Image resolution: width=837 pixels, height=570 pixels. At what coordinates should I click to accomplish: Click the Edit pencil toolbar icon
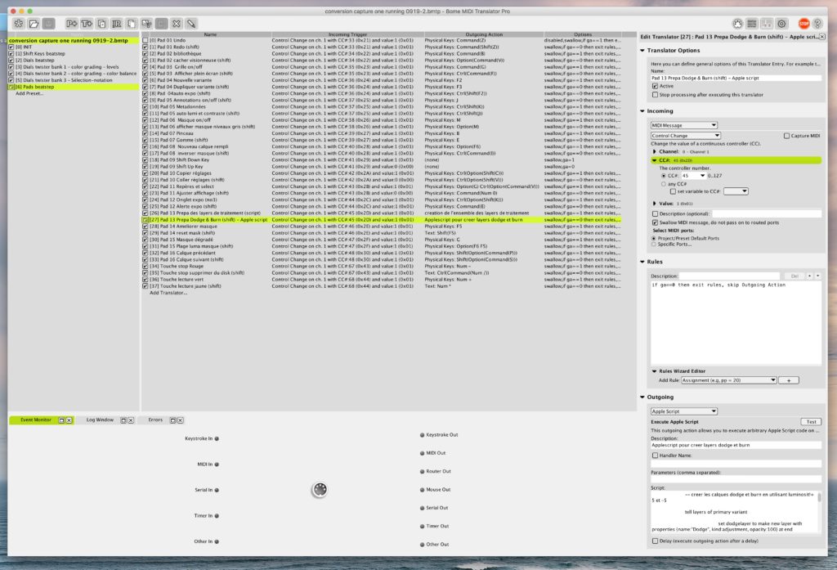[x=191, y=24]
